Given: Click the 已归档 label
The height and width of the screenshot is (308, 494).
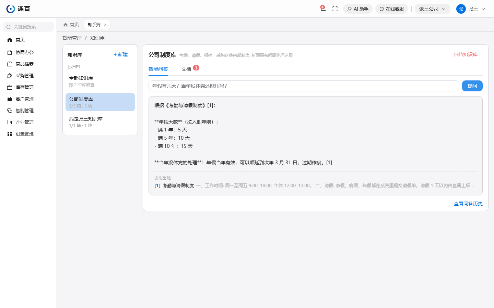Looking at the screenshot, I should (x=74, y=67).
